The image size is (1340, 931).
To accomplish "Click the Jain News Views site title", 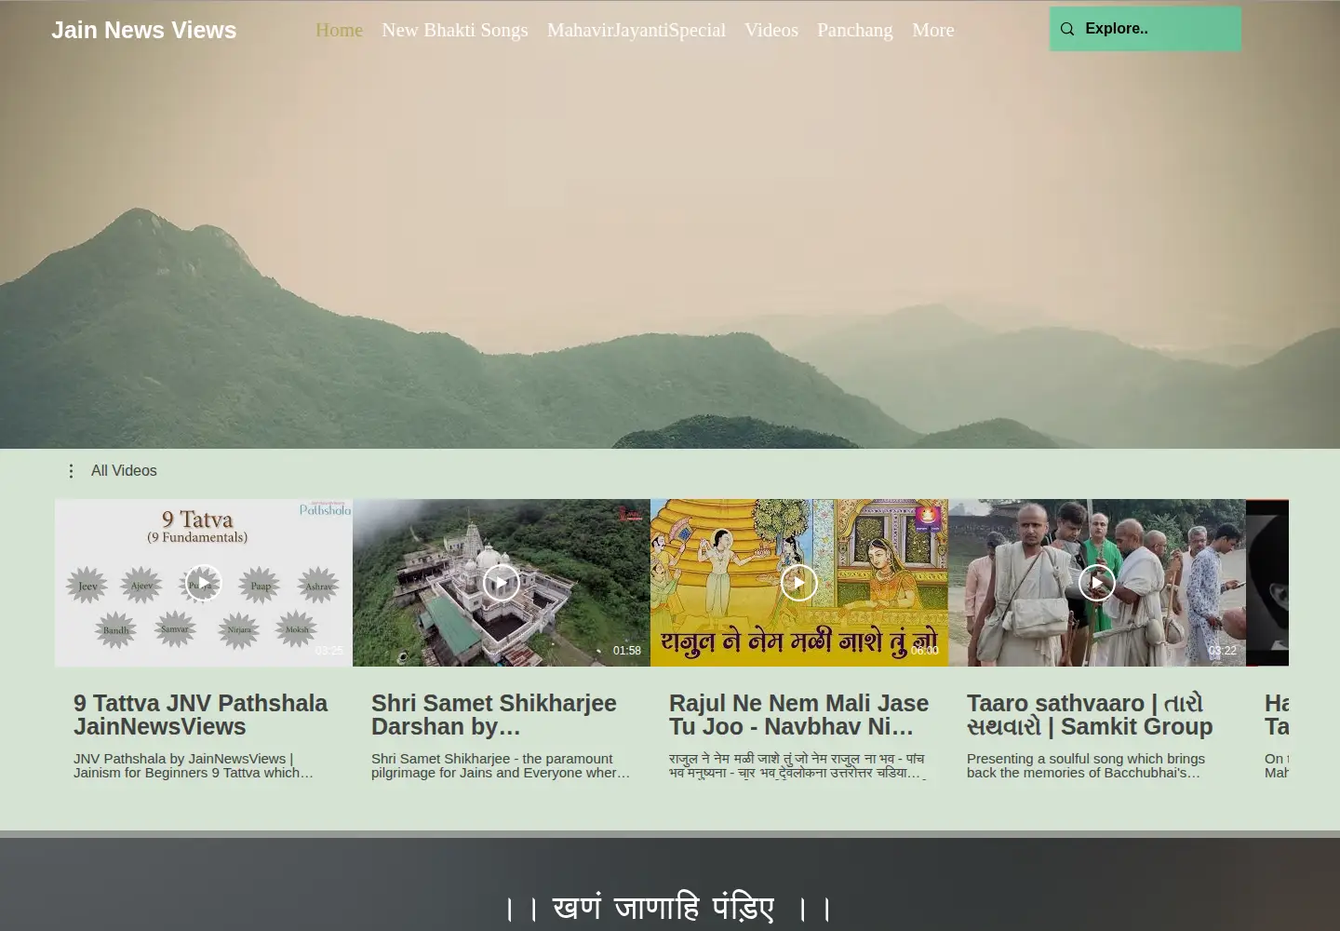I will (144, 30).
